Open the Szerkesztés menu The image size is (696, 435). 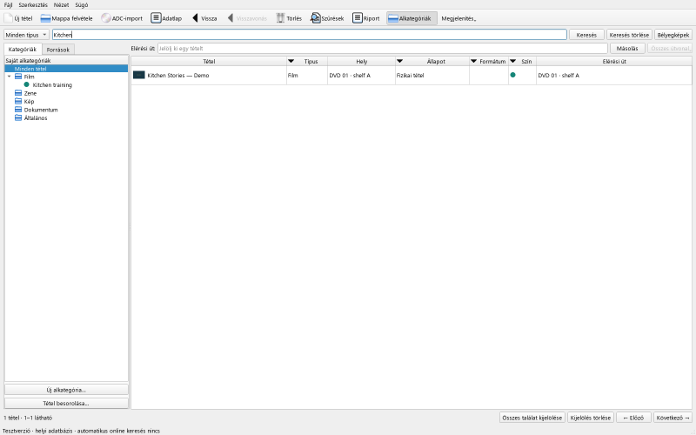click(33, 5)
